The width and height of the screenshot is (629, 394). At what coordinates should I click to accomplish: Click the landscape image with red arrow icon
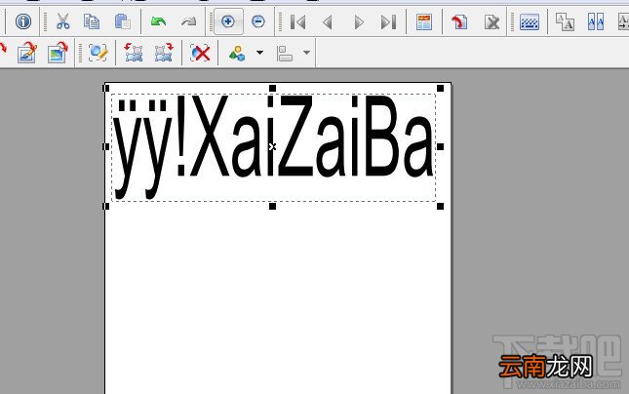(58, 53)
